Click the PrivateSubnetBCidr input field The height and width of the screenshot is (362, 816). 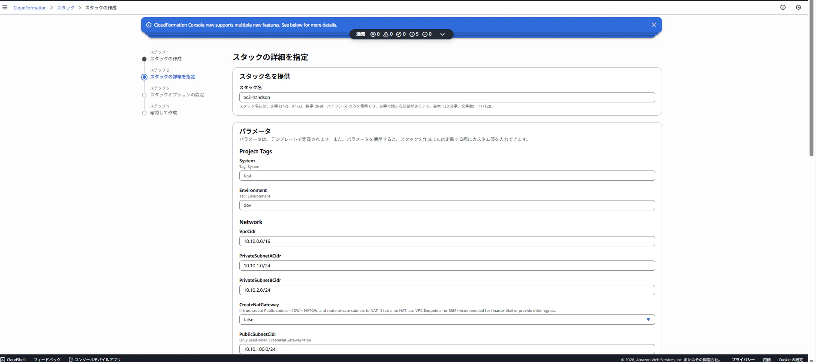tap(447, 290)
